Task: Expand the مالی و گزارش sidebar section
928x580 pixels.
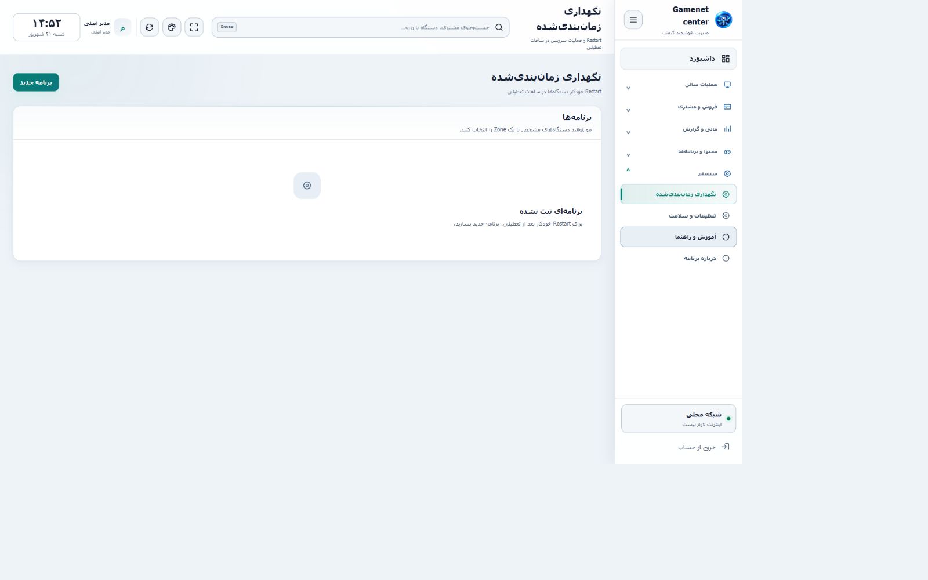Action: click(678, 129)
